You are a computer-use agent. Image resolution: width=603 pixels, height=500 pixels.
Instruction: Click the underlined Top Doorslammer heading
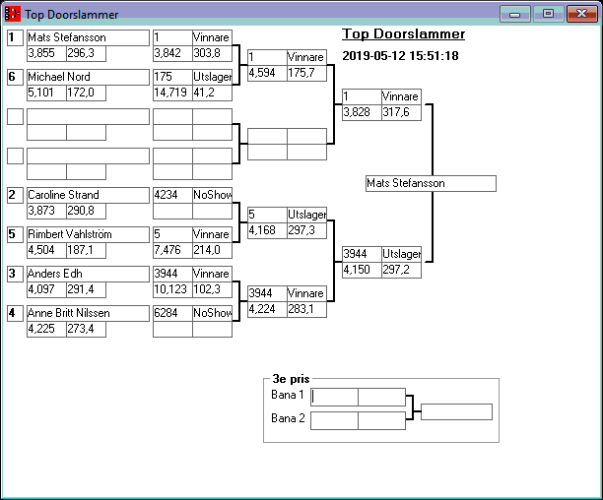(403, 34)
